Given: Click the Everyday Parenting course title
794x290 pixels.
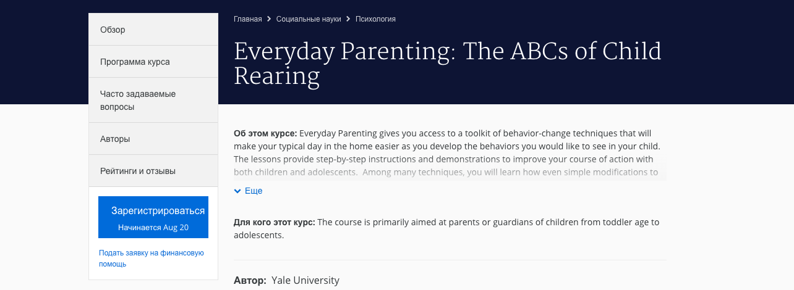Looking at the screenshot, I should pos(447,63).
